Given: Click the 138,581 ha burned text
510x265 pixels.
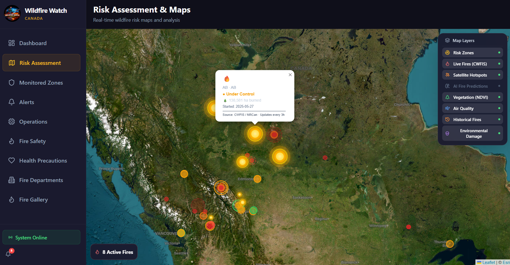Looking at the screenshot, I should tap(245, 100).
